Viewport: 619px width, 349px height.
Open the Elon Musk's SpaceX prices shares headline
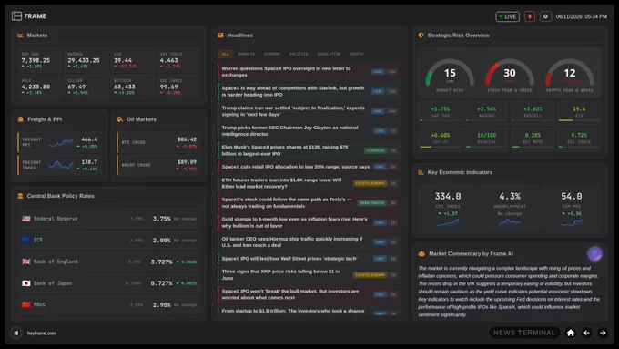click(x=309, y=150)
